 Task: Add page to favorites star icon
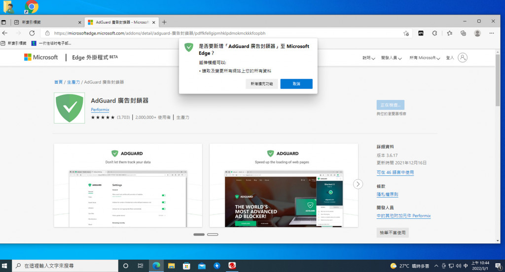point(406,33)
